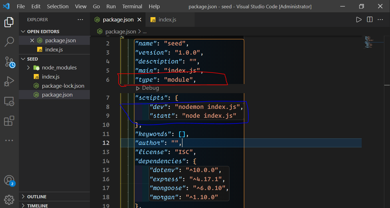
Task: Click the Split Editor Right icon
Action: (370, 19)
